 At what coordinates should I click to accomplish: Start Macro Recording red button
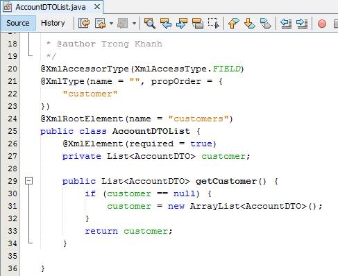[322, 24]
